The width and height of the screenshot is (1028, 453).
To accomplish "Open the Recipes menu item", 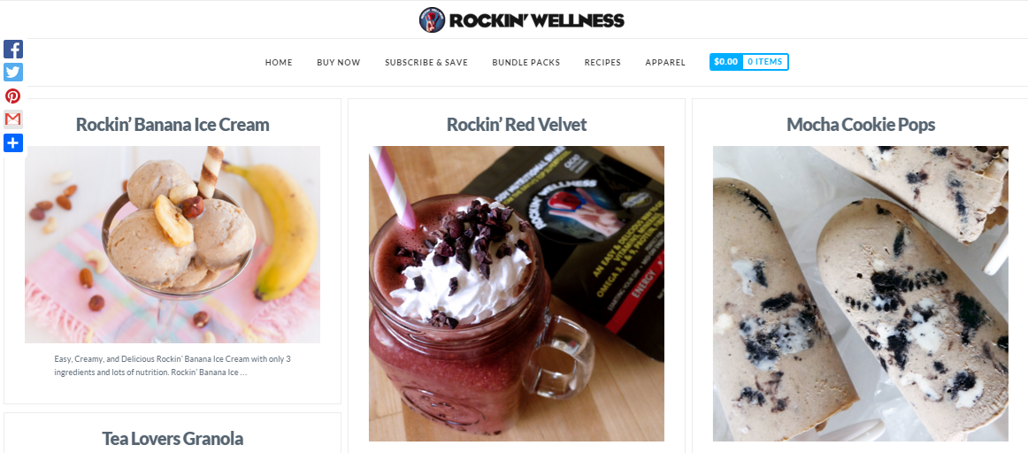I will pyautogui.click(x=602, y=62).
